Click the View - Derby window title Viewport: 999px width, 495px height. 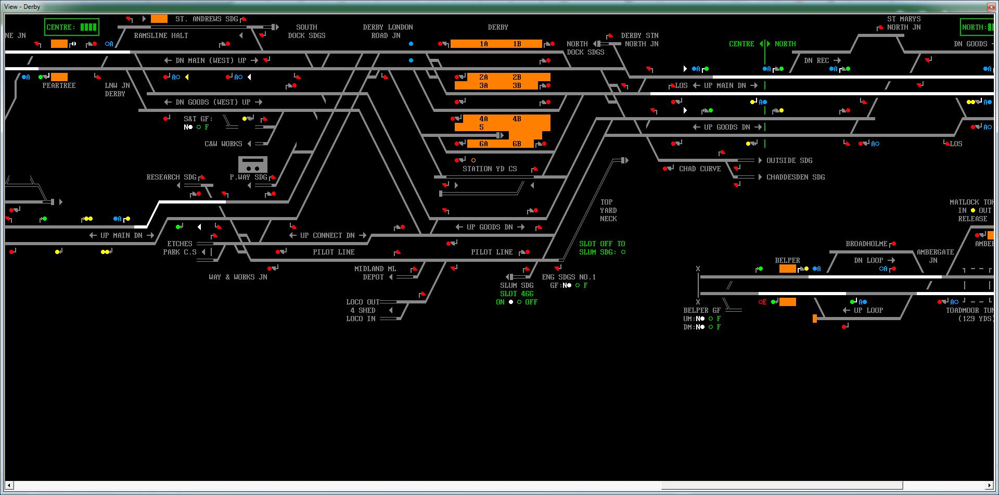pos(22,7)
